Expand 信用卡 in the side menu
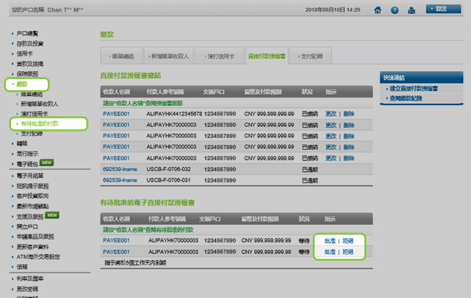This screenshot has height=298, width=471. [x=24, y=54]
